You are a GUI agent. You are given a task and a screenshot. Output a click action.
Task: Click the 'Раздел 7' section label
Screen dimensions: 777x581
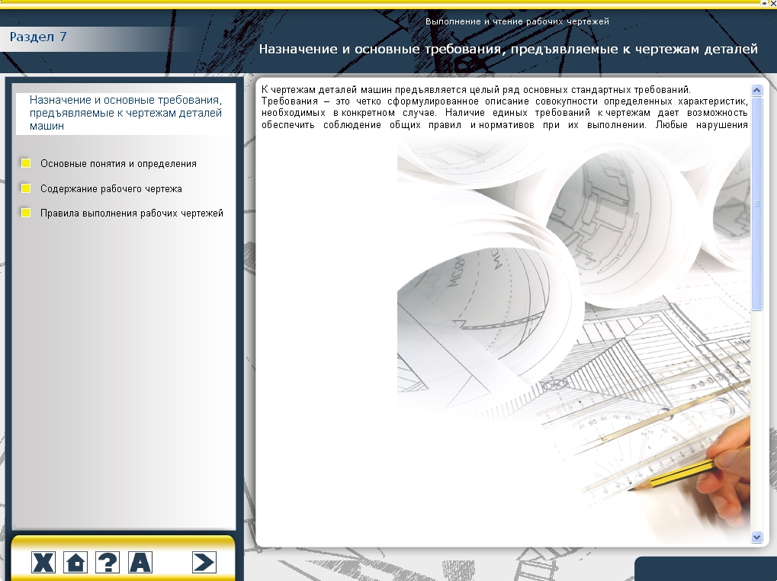point(38,37)
